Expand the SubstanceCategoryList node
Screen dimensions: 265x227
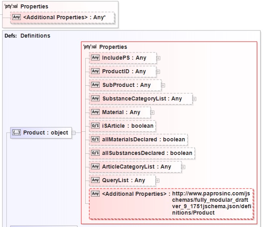point(194,99)
